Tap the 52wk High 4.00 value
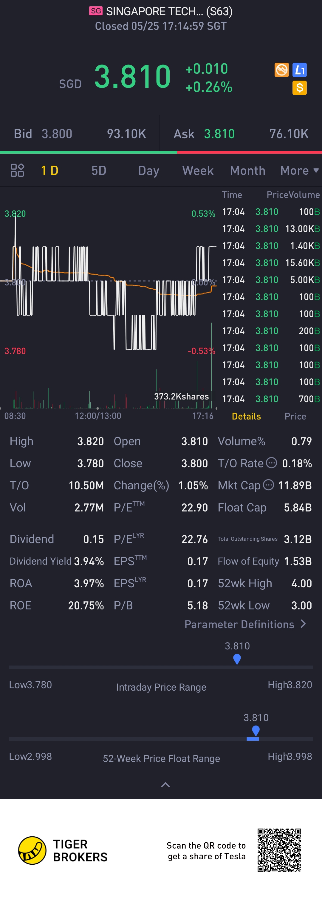This screenshot has height=902, width=322. pyautogui.click(x=301, y=583)
